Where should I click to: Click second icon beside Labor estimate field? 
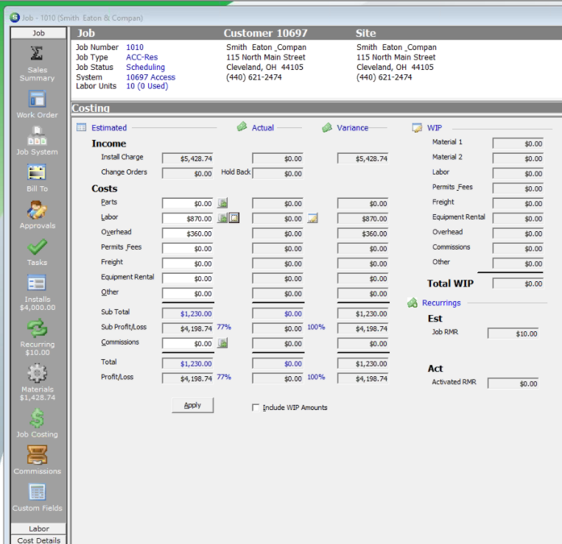(x=234, y=218)
